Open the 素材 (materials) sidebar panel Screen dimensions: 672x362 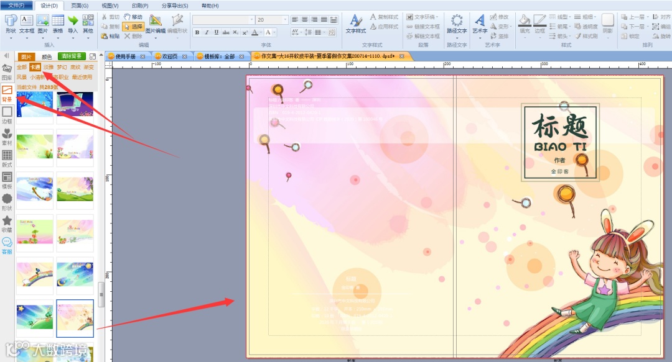[7, 137]
